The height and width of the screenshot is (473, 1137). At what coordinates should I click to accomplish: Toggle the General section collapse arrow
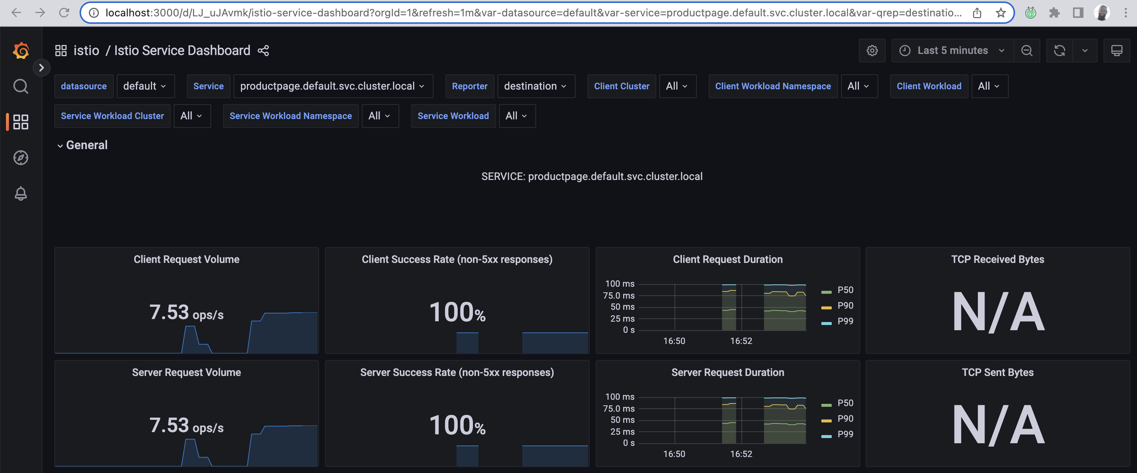59,144
